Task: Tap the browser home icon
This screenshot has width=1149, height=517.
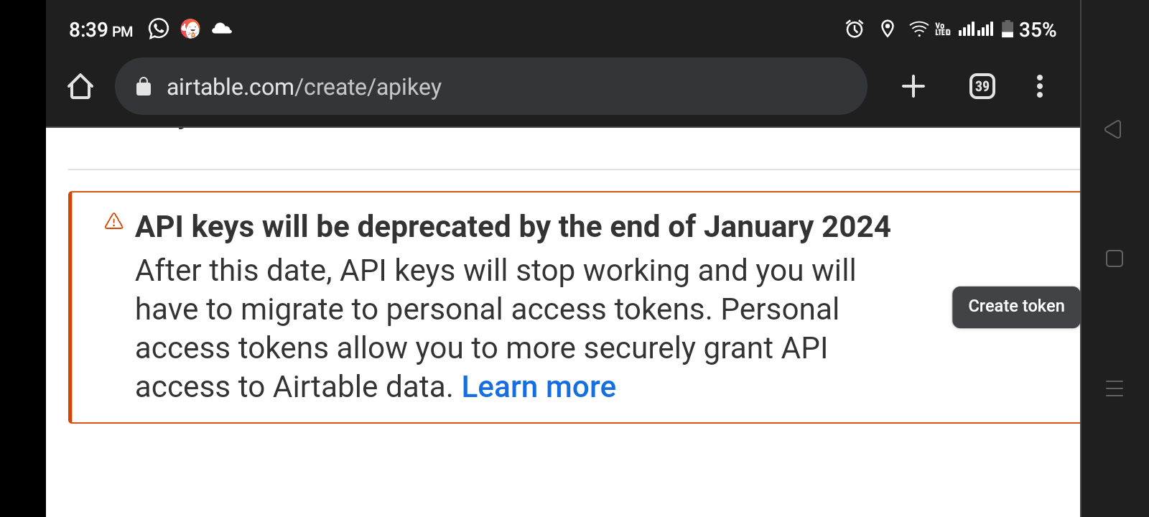Action: pyautogui.click(x=80, y=87)
